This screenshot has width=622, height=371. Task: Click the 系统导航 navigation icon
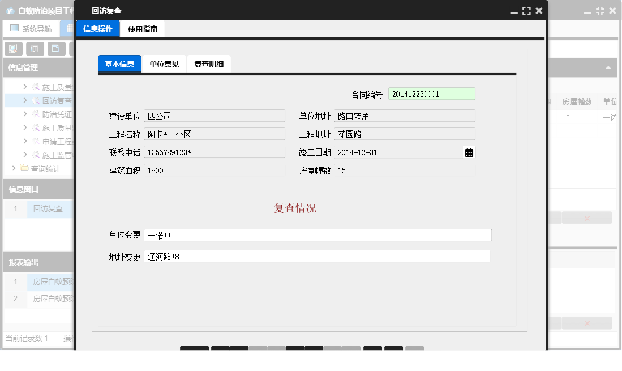click(x=13, y=28)
